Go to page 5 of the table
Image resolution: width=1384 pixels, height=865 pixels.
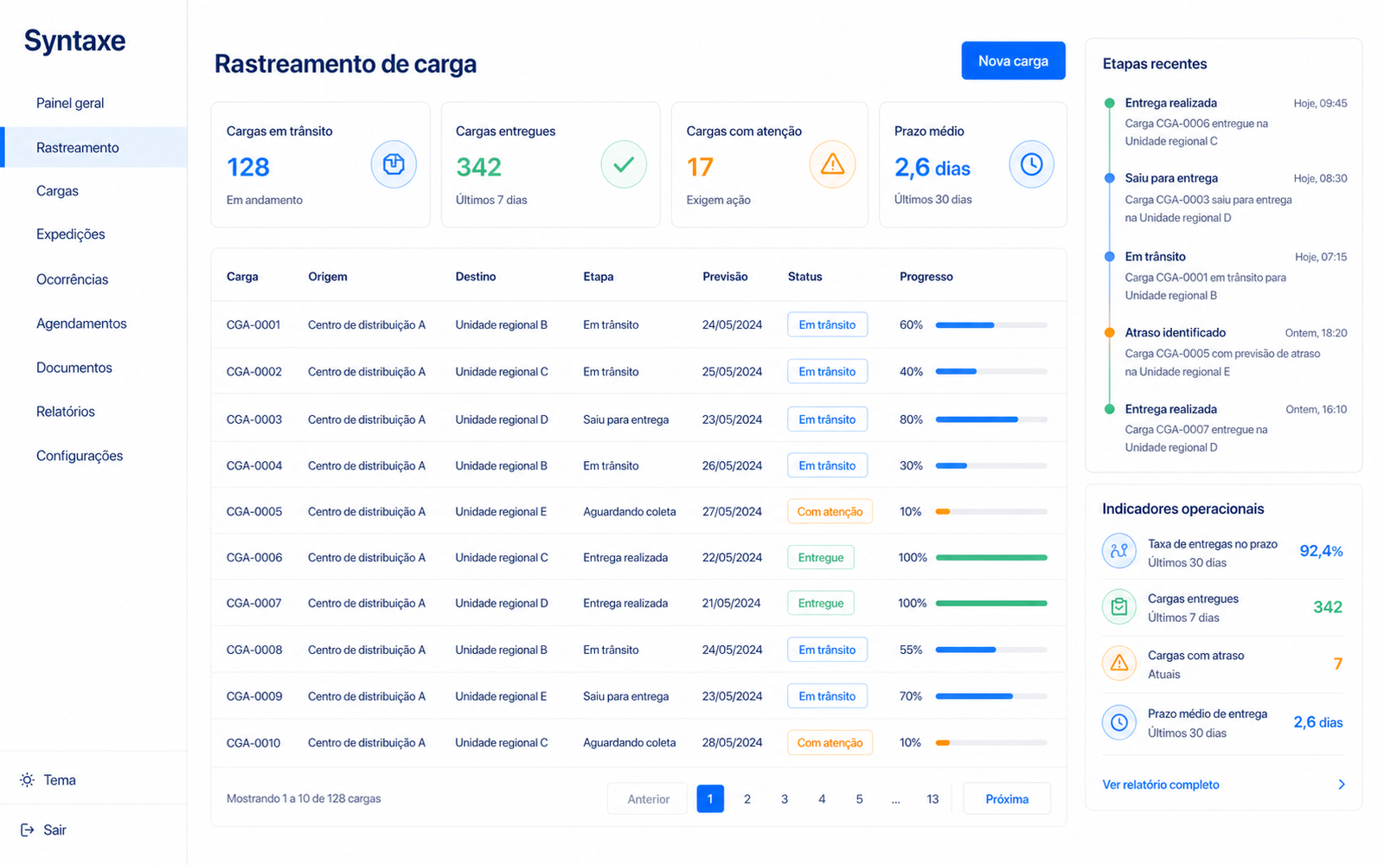[x=859, y=798]
